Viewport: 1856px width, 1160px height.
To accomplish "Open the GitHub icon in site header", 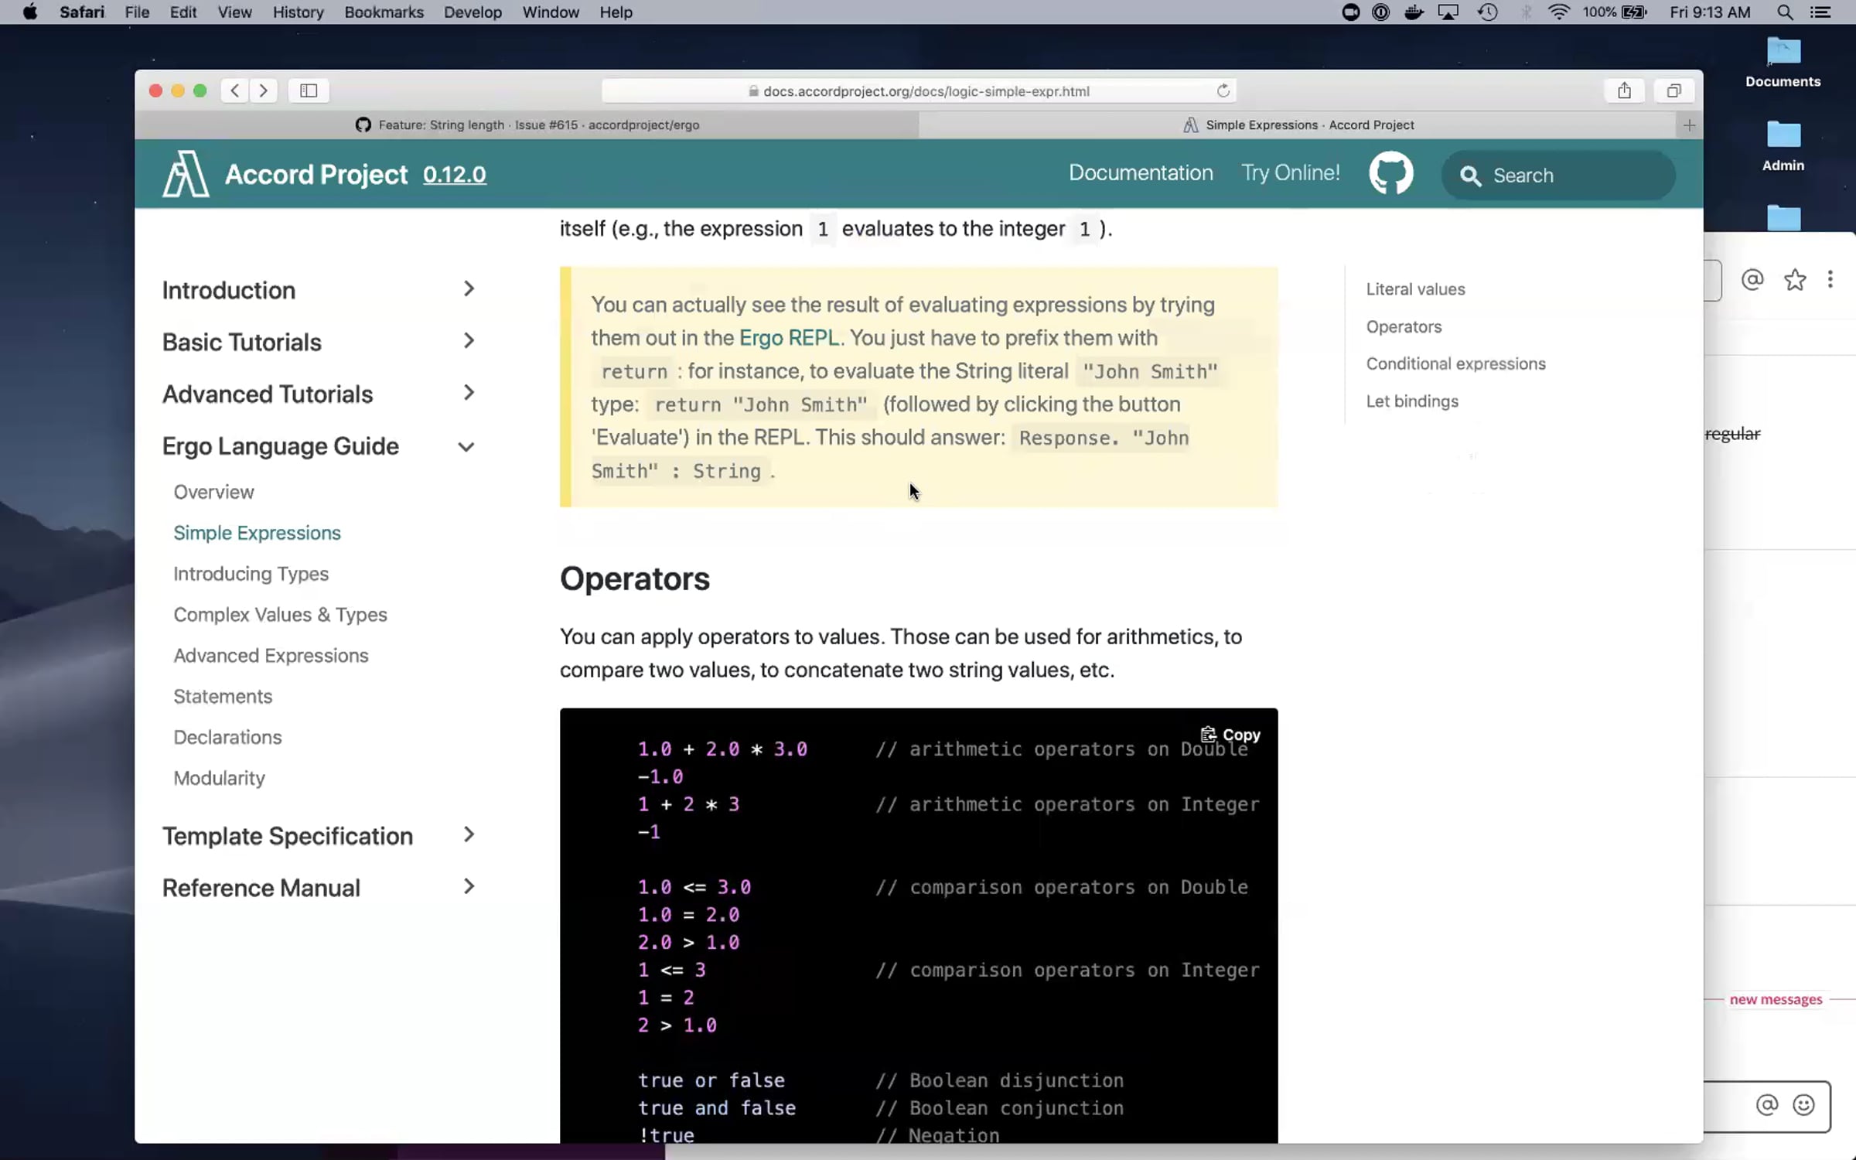I will click(x=1390, y=173).
